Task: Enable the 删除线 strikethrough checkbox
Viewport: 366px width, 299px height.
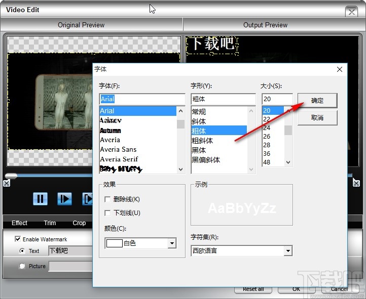Action: [x=107, y=199]
